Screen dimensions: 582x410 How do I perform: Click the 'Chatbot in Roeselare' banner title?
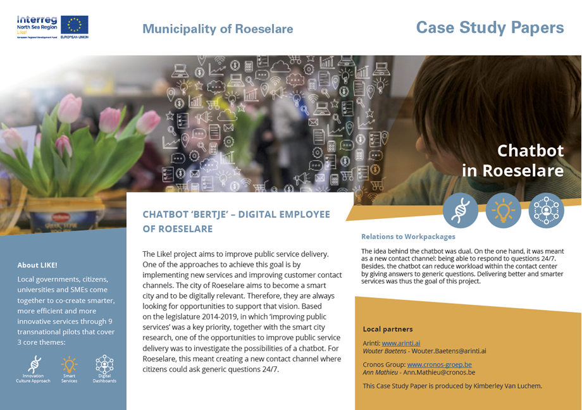click(x=513, y=161)
